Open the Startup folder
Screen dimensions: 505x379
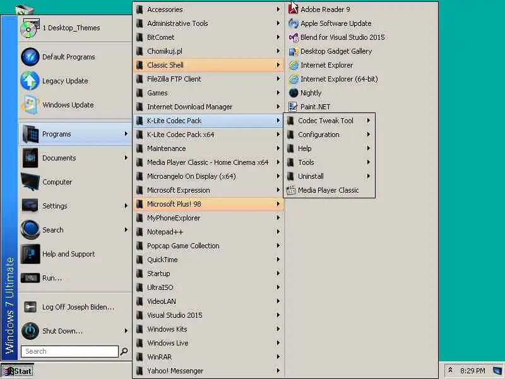point(208,274)
